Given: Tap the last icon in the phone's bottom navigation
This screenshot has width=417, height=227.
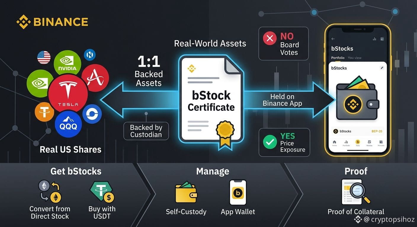Looking at the screenshot, I should coord(381,142).
